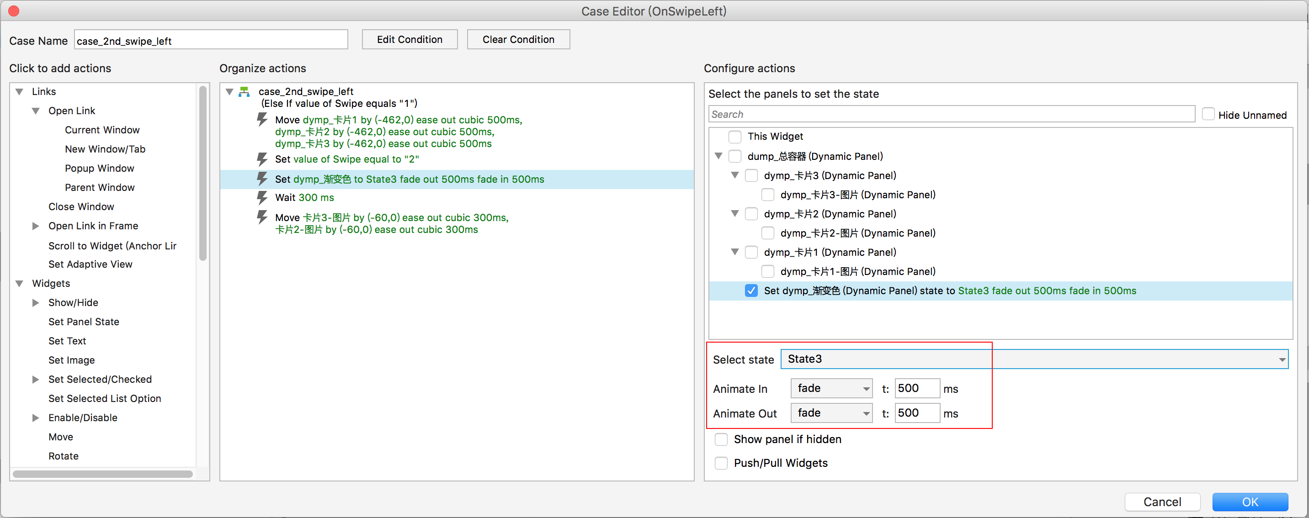Open the Animate In effect dropdown
Screen dimensions: 1309x518
click(x=831, y=388)
